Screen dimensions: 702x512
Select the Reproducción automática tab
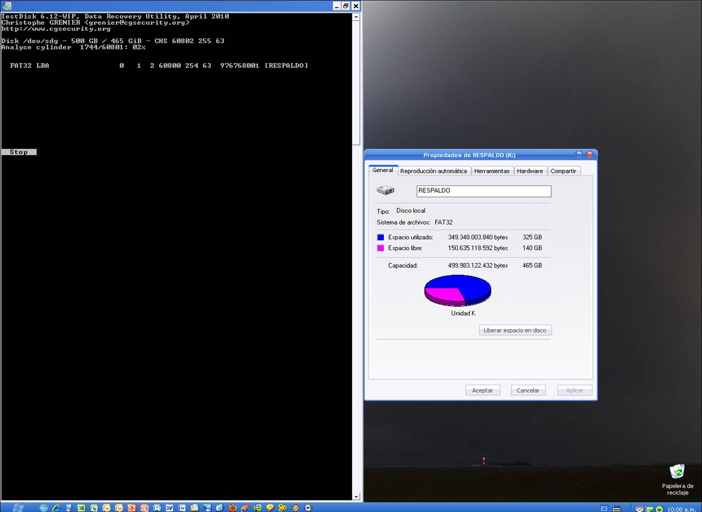click(x=433, y=171)
